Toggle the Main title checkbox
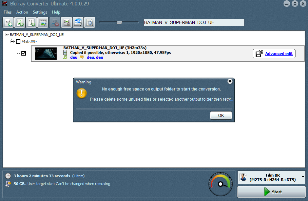 pos(18,42)
